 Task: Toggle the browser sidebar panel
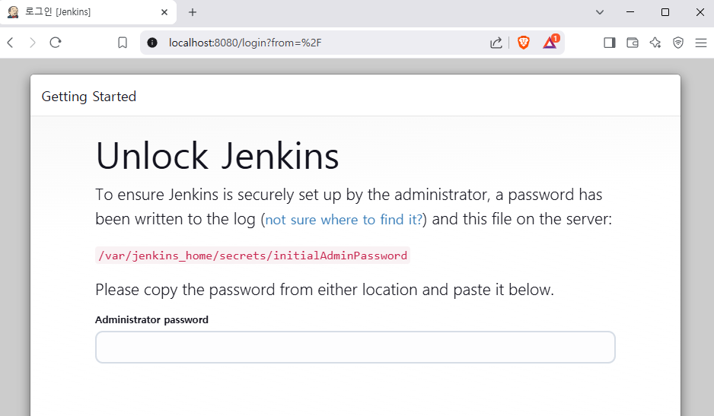point(609,43)
